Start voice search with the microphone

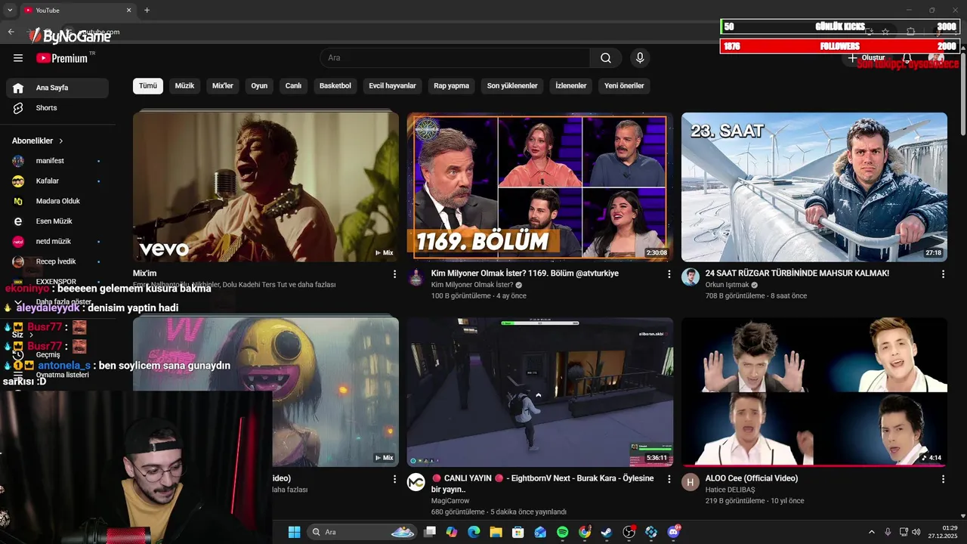(640, 58)
